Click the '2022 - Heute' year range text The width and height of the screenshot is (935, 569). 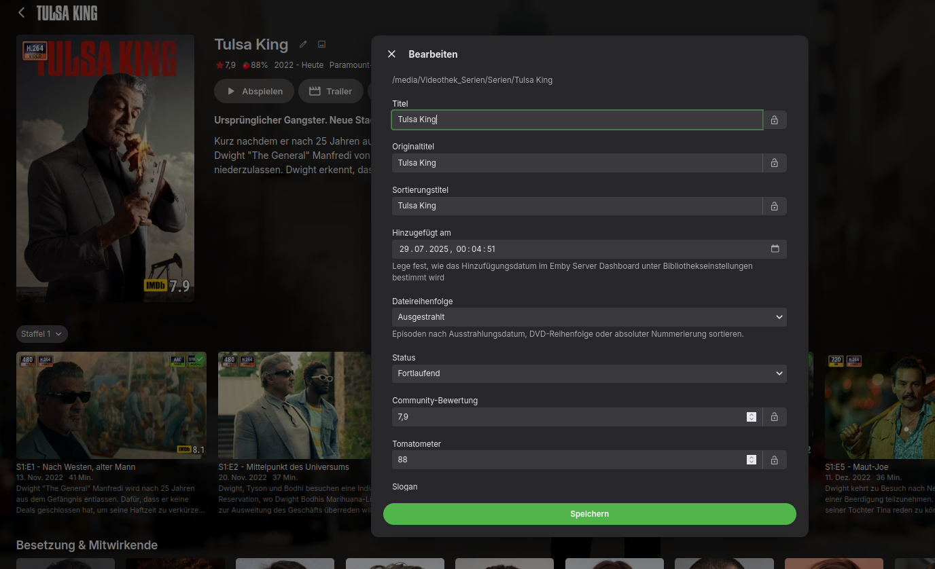299,65
